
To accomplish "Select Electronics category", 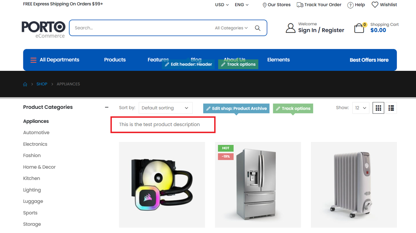I will tap(35, 144).
